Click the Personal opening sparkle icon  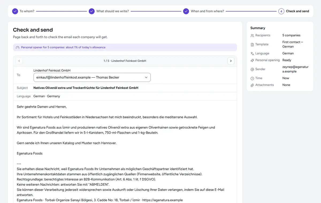(252, 60)
